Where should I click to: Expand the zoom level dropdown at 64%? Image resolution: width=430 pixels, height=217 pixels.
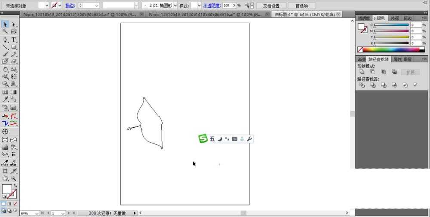[36, 213]
